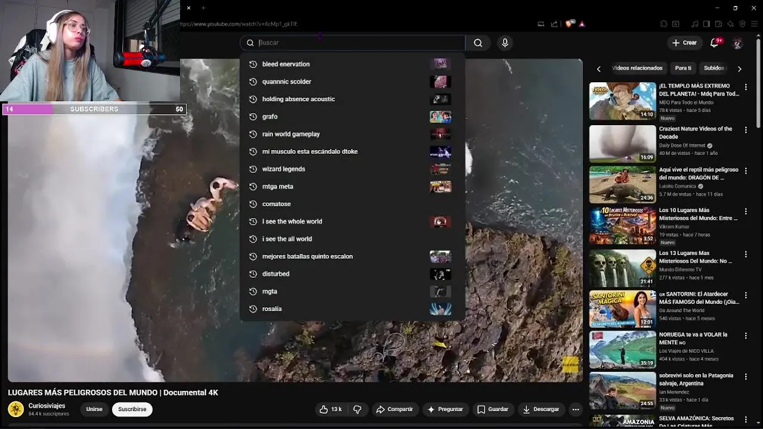Select suggestion 'quannnic scolder'
Image resolution: width=763 pixels, height=429 pixels.
point(352,82)
